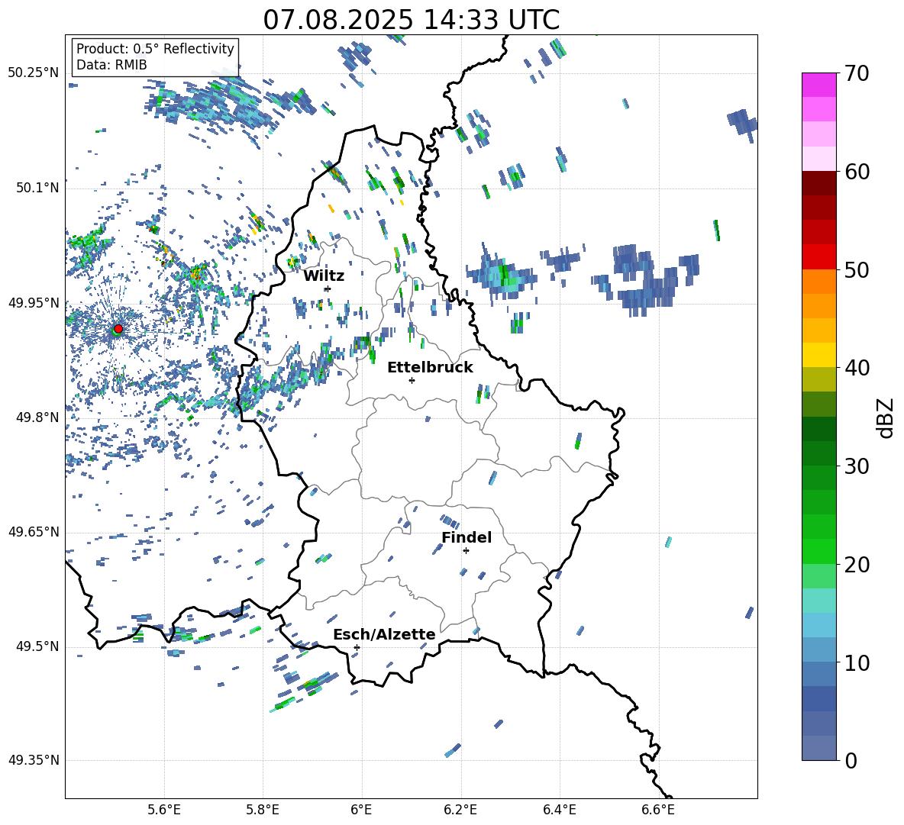Screen dimensions: 904x825
Task: Click the 6.4°E longitude label
Action: [559, 810]
